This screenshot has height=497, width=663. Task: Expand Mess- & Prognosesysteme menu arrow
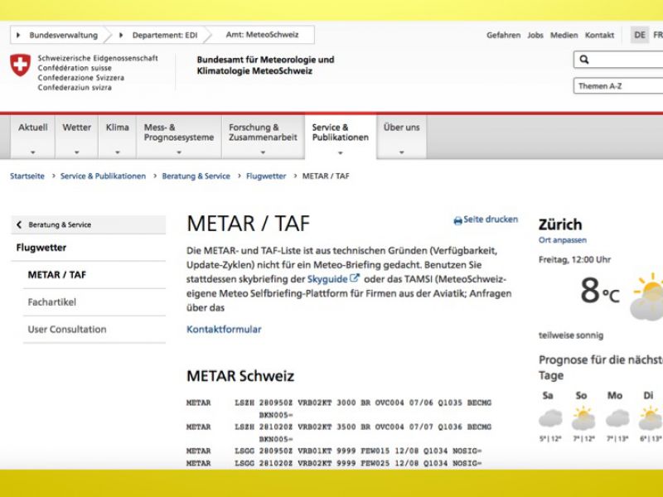point(179,152)
